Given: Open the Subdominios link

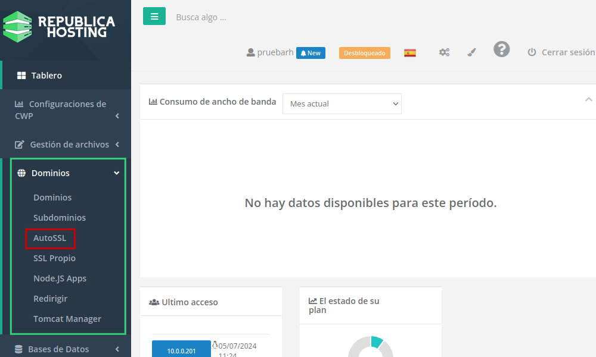Looking at the screenshot, I should pos(60,218).
